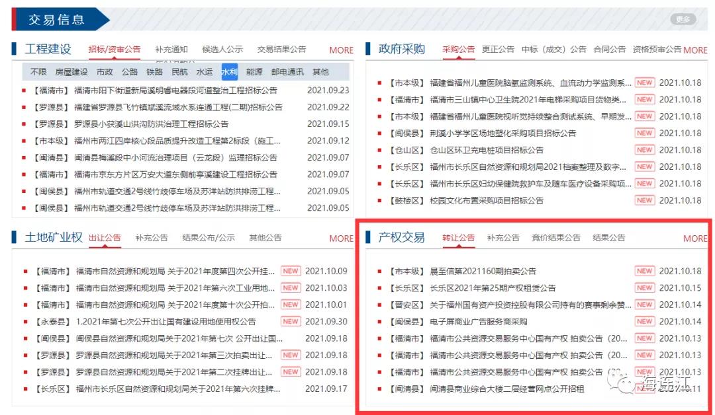The image size is (715, 415).
Task: Filter by 公路 category
Action: pos(130,72)
